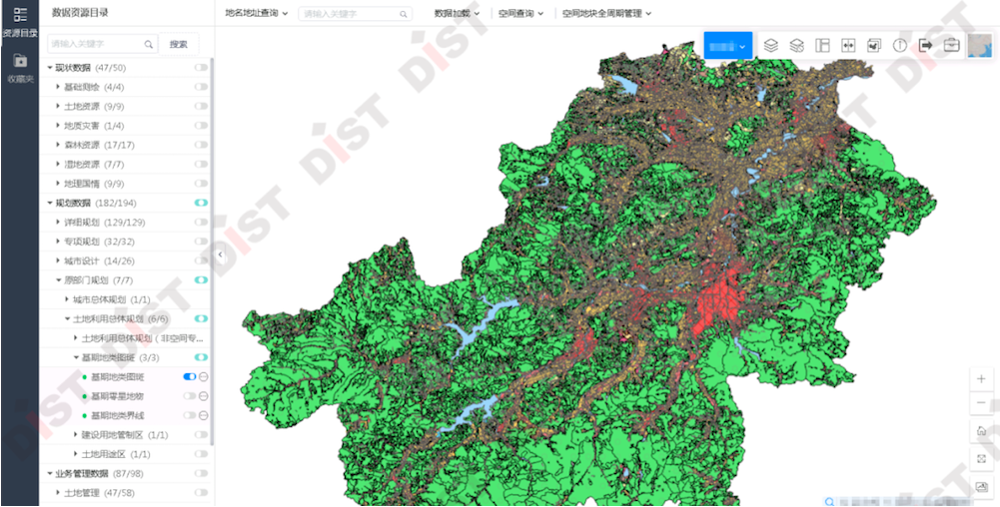Click the home extent map button
The image size is (1000, 507).
tap(981, 431)
